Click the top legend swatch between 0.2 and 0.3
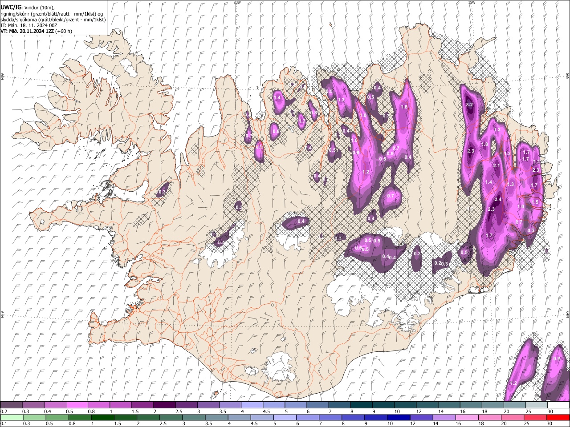Screen dimensions: 570x427 (x=11, y=405)
